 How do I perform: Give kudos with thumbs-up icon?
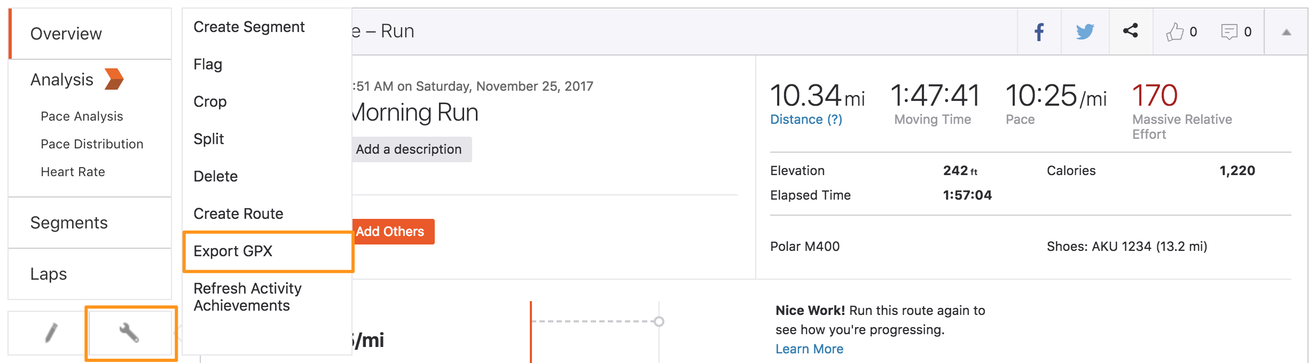pyautogui.click(x=1174, y=32)
